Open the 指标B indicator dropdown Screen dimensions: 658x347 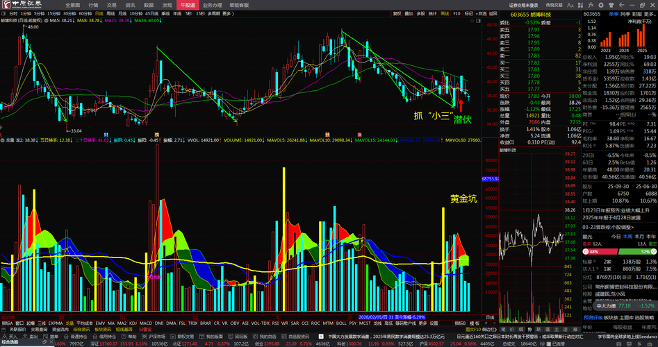coord(461,323)
